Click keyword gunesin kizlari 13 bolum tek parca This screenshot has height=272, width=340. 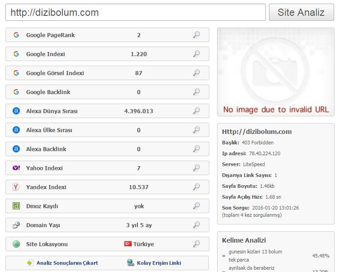click(x=255, y=256)
